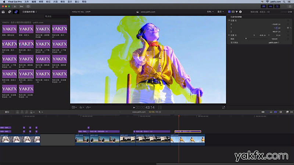Click the append clip icon in timeline toolbar
This screenshot has width=294, height=165.
pyautogui.click(x=26, y=112)
